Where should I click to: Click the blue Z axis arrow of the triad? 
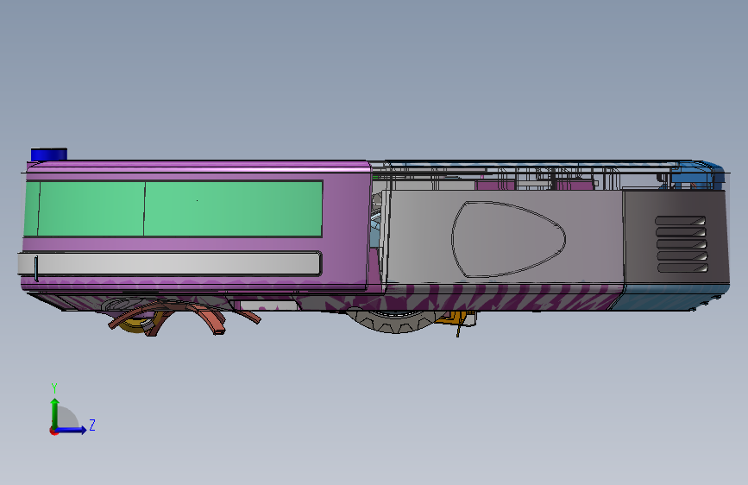pos(72,430)
